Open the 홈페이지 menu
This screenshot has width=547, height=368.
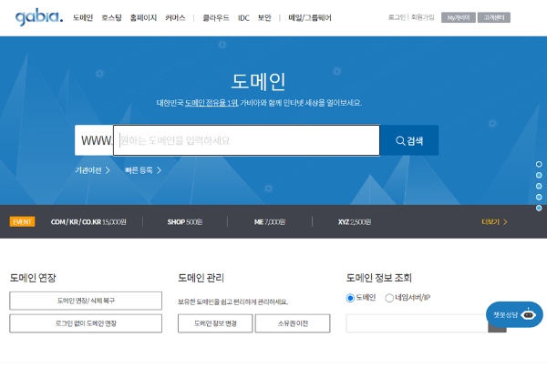pyautogui.click(x=143, y=18)
